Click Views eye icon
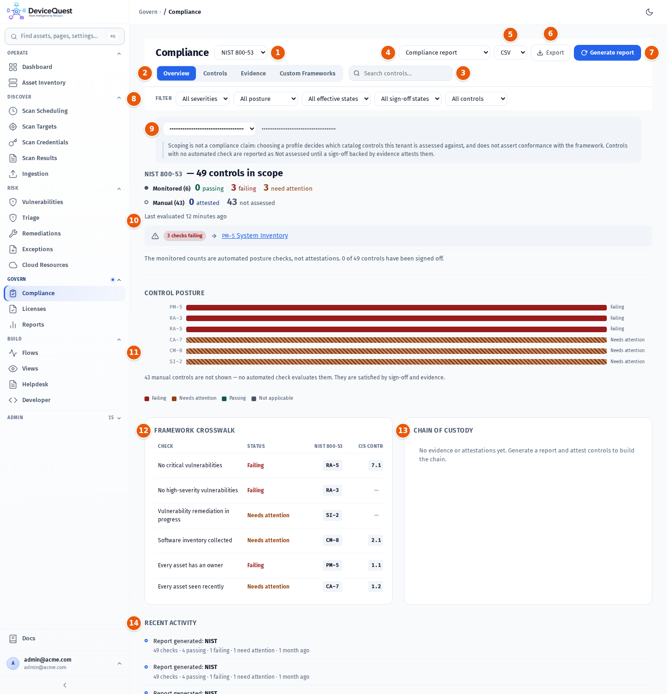The width and height of the screenshot is (667, 694). pos(13,369)
